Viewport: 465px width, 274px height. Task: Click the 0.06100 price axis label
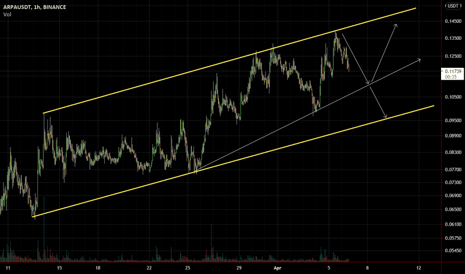pos(453,224)
